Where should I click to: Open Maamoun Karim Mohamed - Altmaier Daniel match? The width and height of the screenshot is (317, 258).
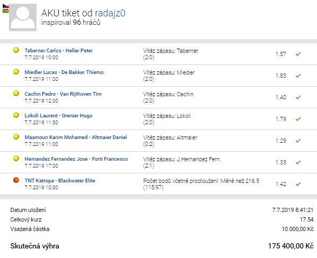[x=76, y=137]
